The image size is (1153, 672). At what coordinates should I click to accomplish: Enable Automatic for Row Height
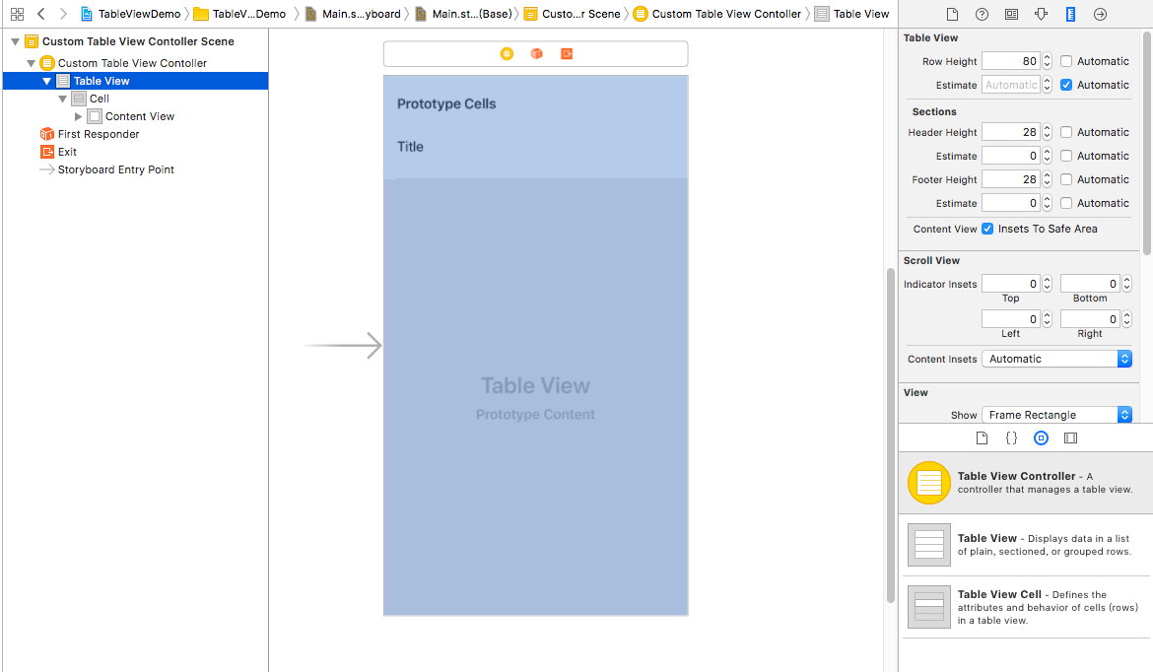tap(1066, 61)
